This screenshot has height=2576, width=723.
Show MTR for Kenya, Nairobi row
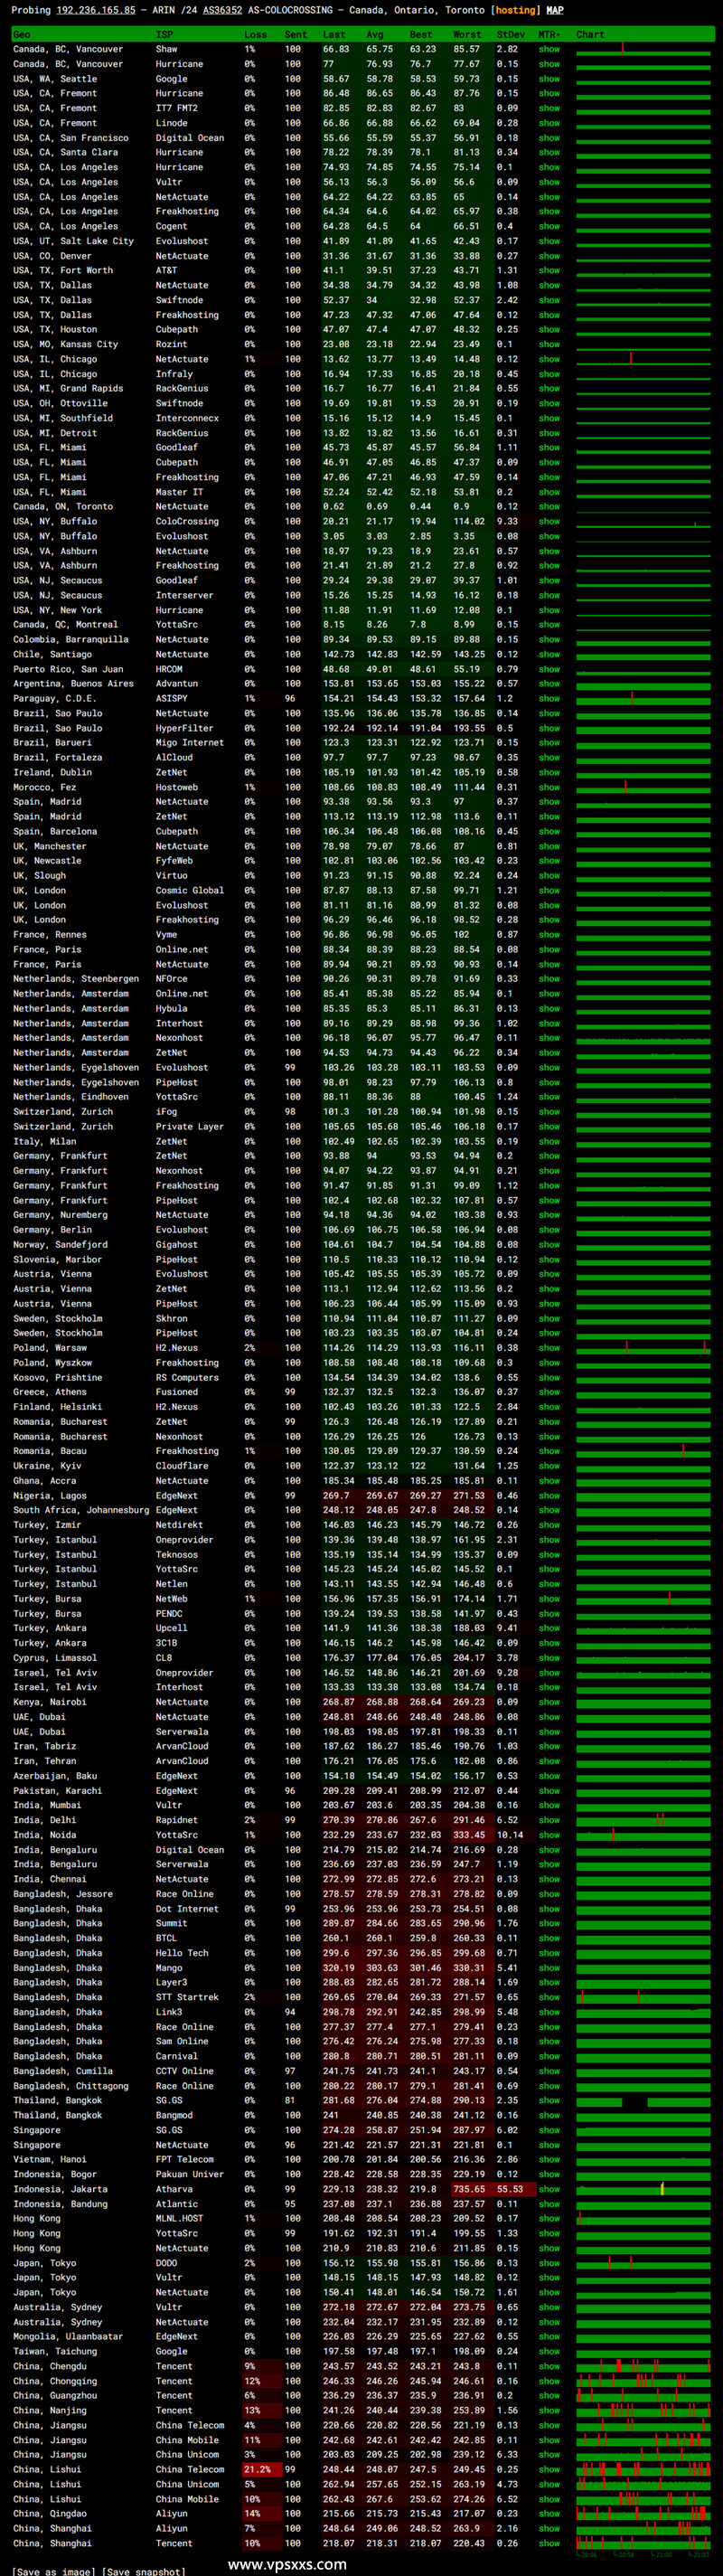[549, 1702]
